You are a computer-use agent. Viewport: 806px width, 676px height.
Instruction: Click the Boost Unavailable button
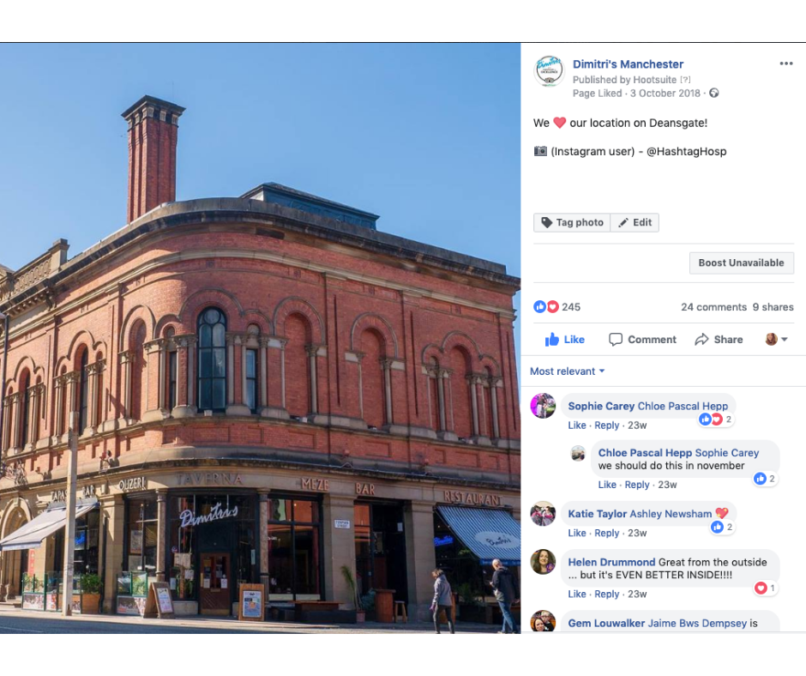pos(741,263)
